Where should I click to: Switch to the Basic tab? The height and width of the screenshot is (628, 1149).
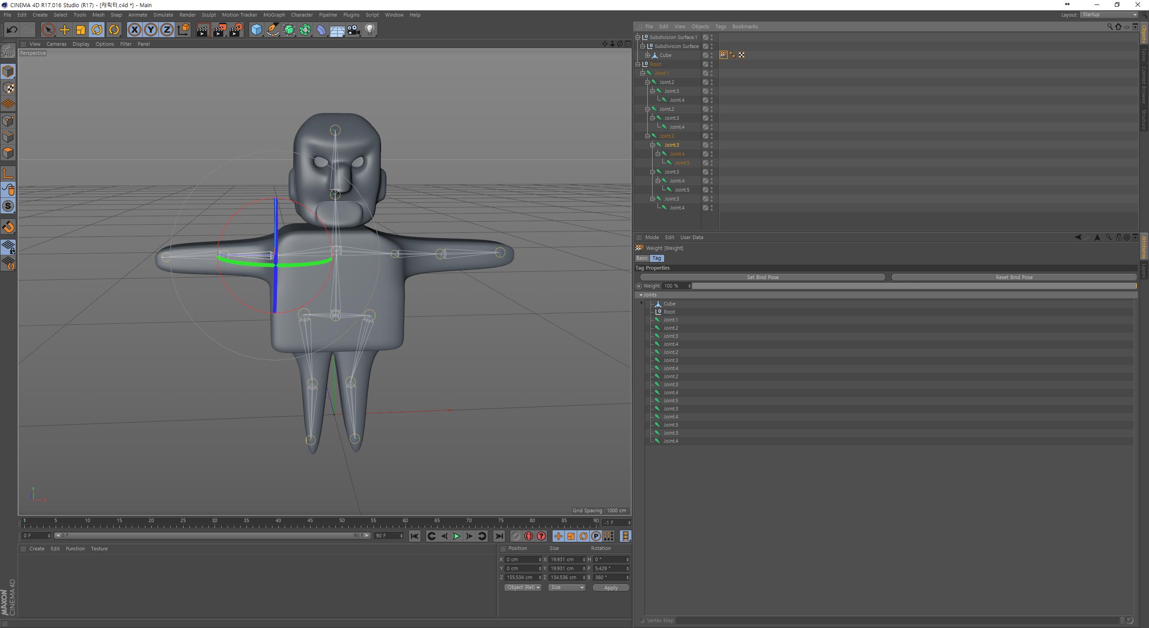pos(642,258)
